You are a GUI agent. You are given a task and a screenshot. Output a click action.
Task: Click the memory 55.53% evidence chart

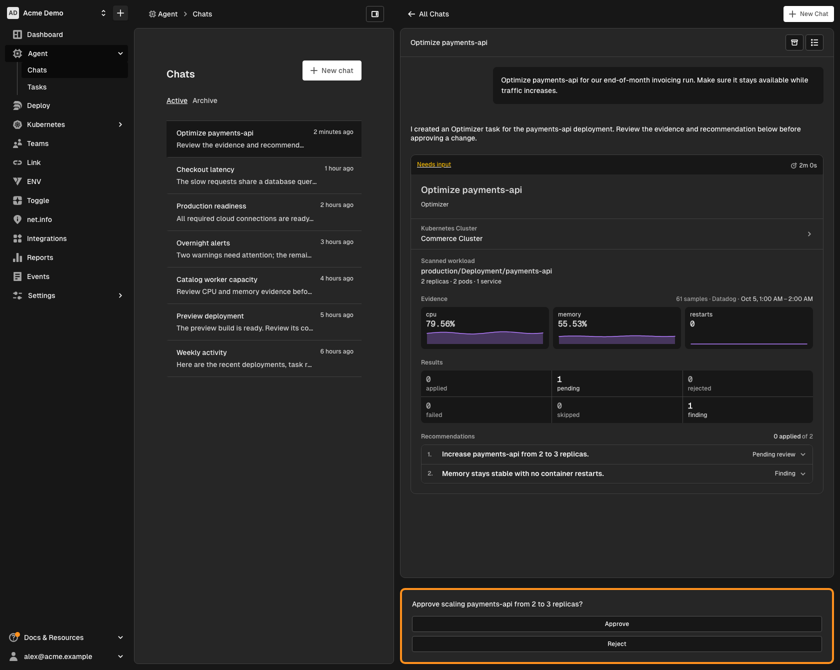[617, 328]
